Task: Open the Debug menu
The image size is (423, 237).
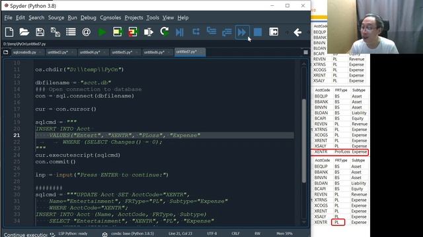Action: point(89,18)
